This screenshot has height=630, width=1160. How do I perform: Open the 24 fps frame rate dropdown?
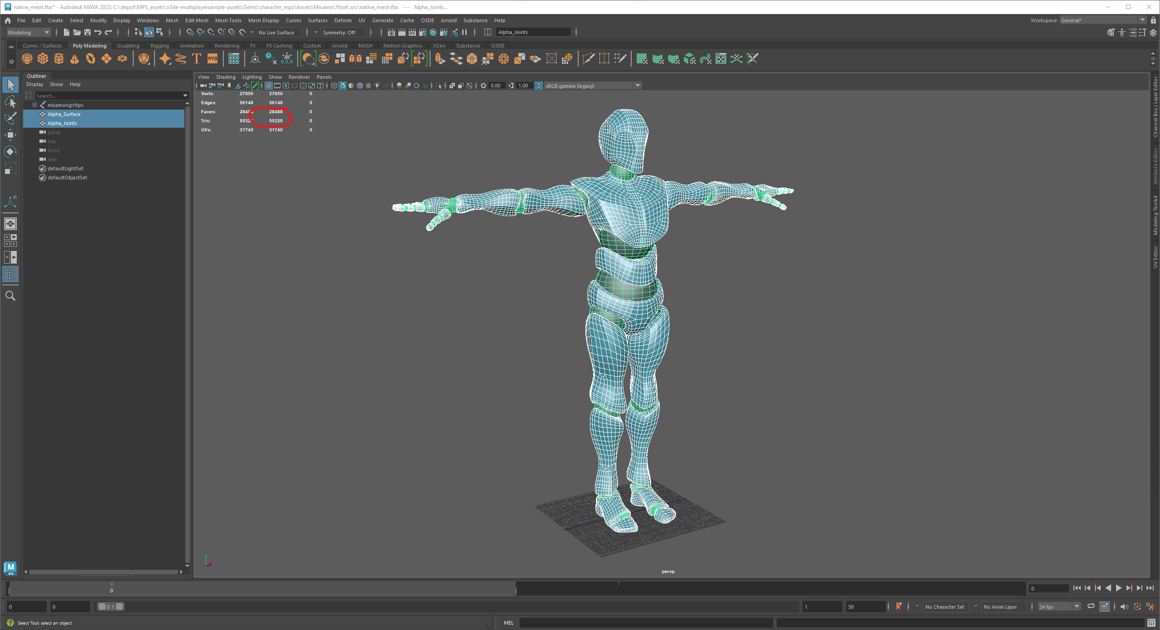tap(1059, 606)
